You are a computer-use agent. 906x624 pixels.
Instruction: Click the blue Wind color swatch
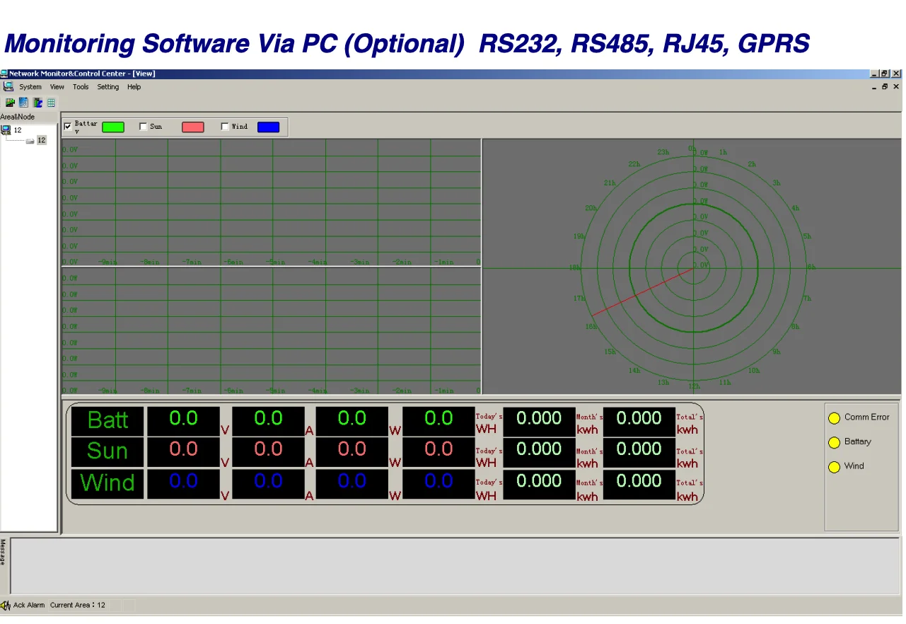pos(268,127)
